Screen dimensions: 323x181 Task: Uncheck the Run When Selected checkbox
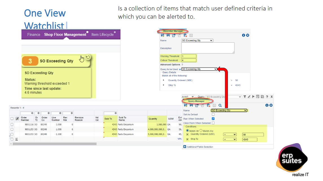pyautogui.click(x=213, y=119)
